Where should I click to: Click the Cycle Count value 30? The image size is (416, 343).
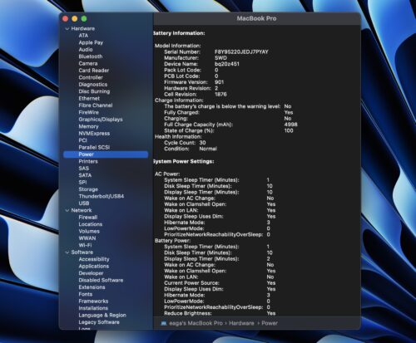tap(202, 143)
